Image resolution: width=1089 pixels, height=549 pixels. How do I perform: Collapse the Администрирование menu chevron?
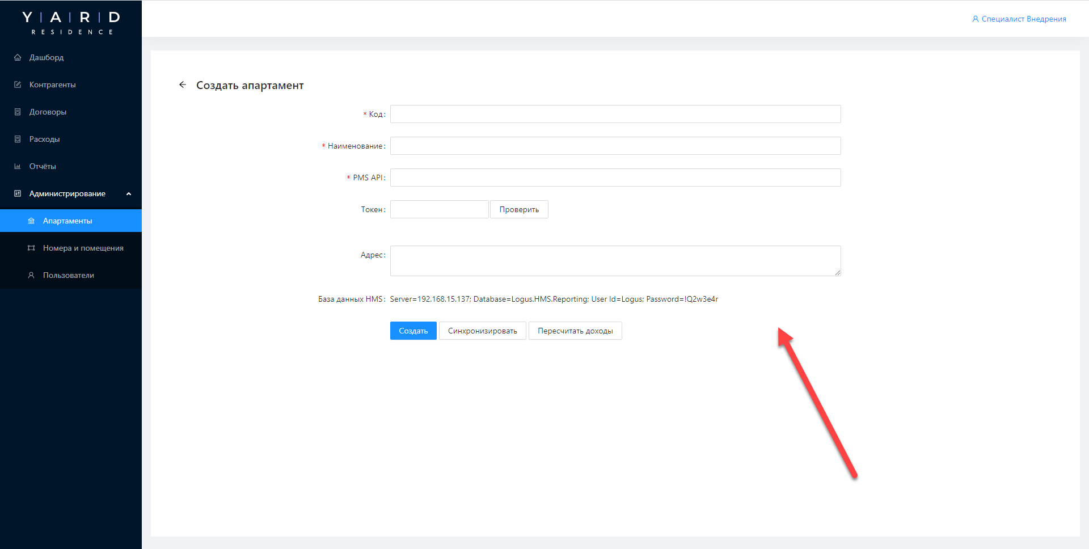129,194
